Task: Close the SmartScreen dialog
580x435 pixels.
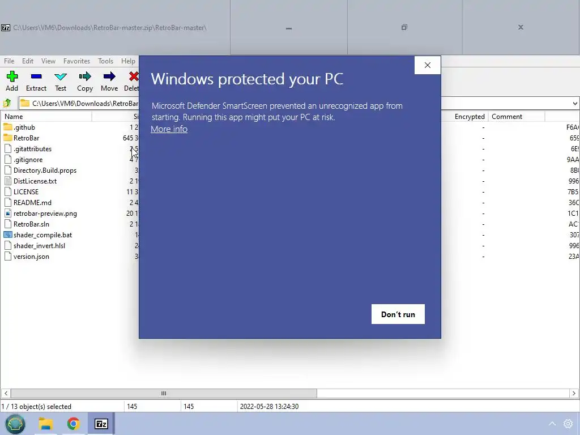Action: tap(428, 65)
